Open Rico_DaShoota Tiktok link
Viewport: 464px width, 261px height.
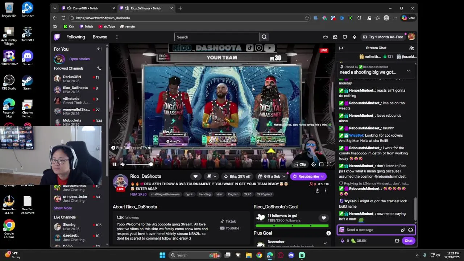[228, 221]
